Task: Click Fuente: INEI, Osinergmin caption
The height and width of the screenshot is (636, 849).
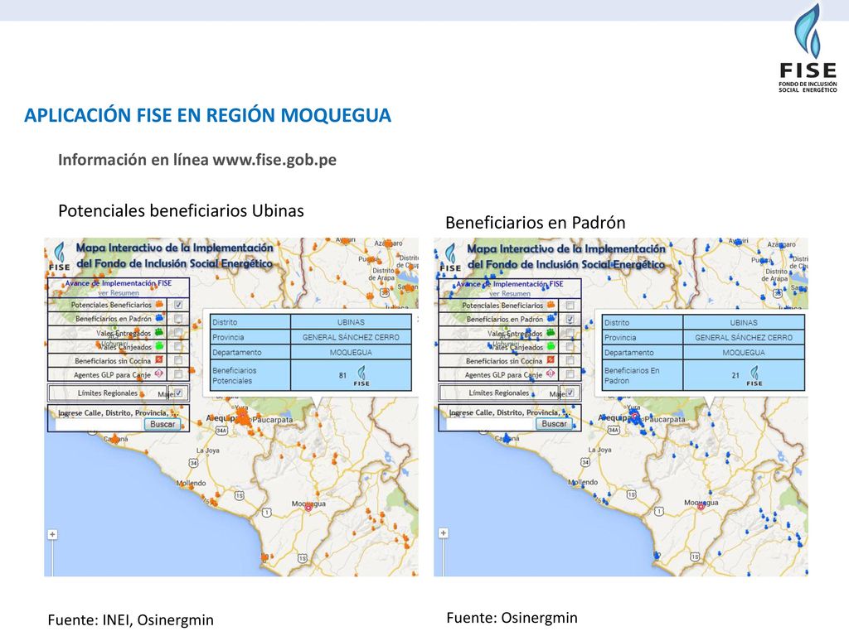Action: click(x=130, y=619)
